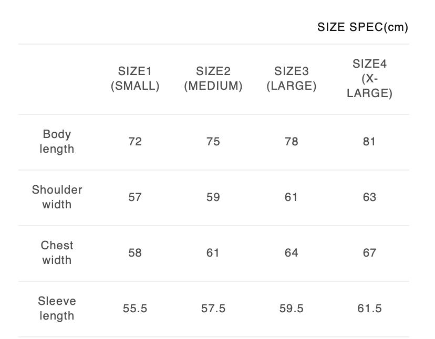Click shoulder width value 61 for Large
Viewport: 435px width, 339px height.
pyautogui.click(x=292, y=197)
